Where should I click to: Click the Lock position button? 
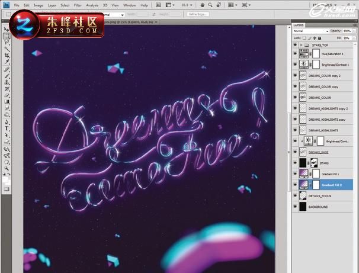[315, 38]
